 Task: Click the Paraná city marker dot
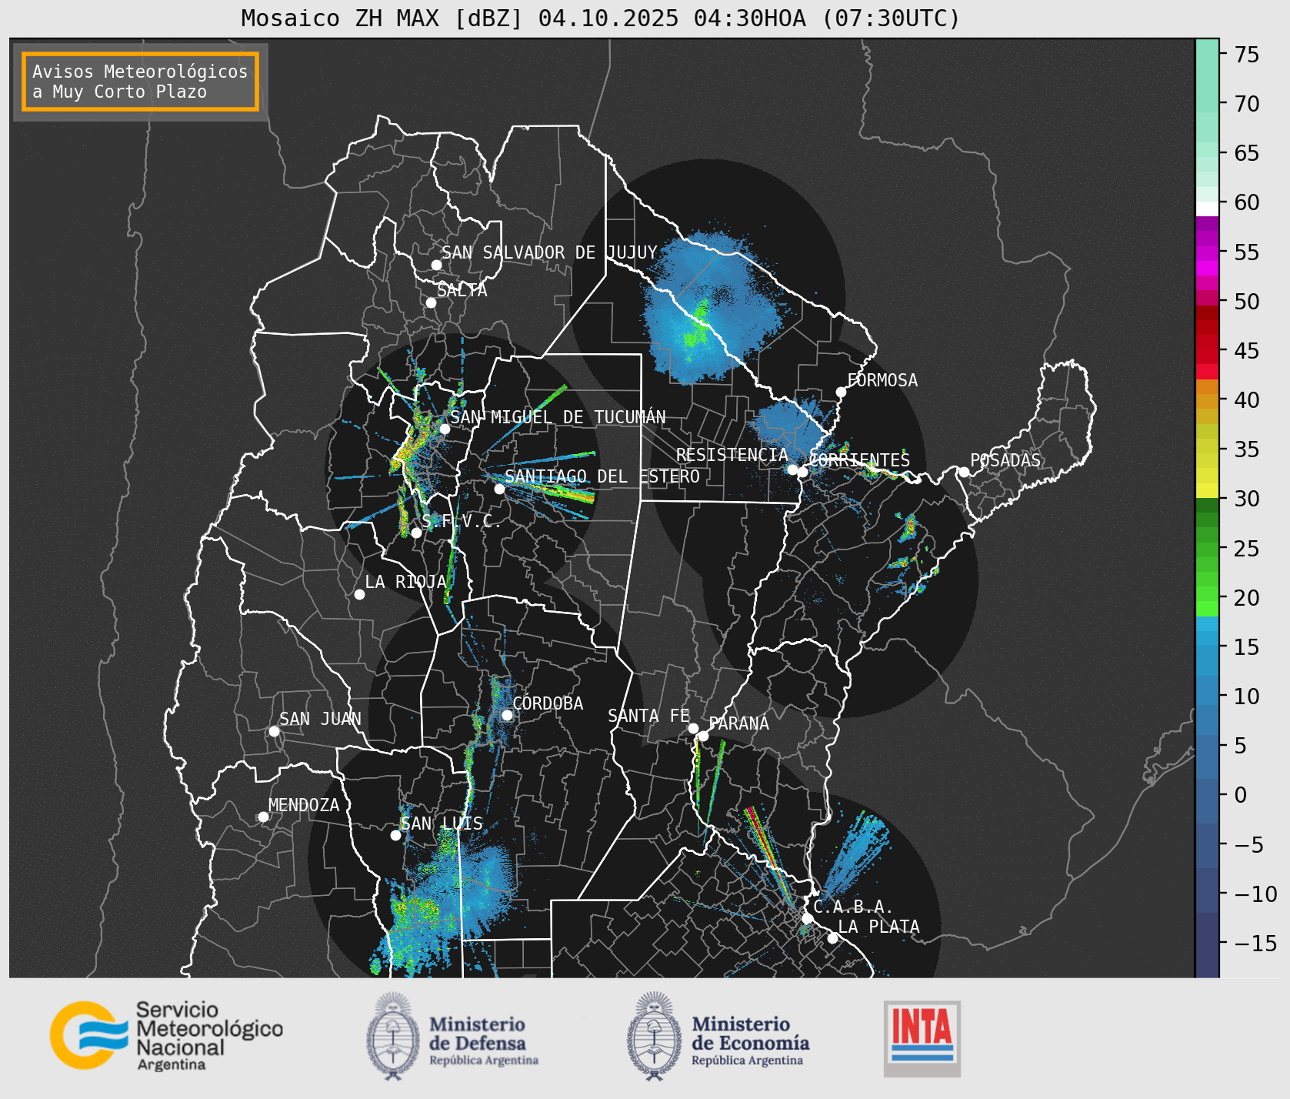(703, 736)
